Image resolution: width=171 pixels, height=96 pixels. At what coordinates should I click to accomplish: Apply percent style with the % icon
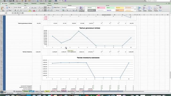[x=67, y=10]
